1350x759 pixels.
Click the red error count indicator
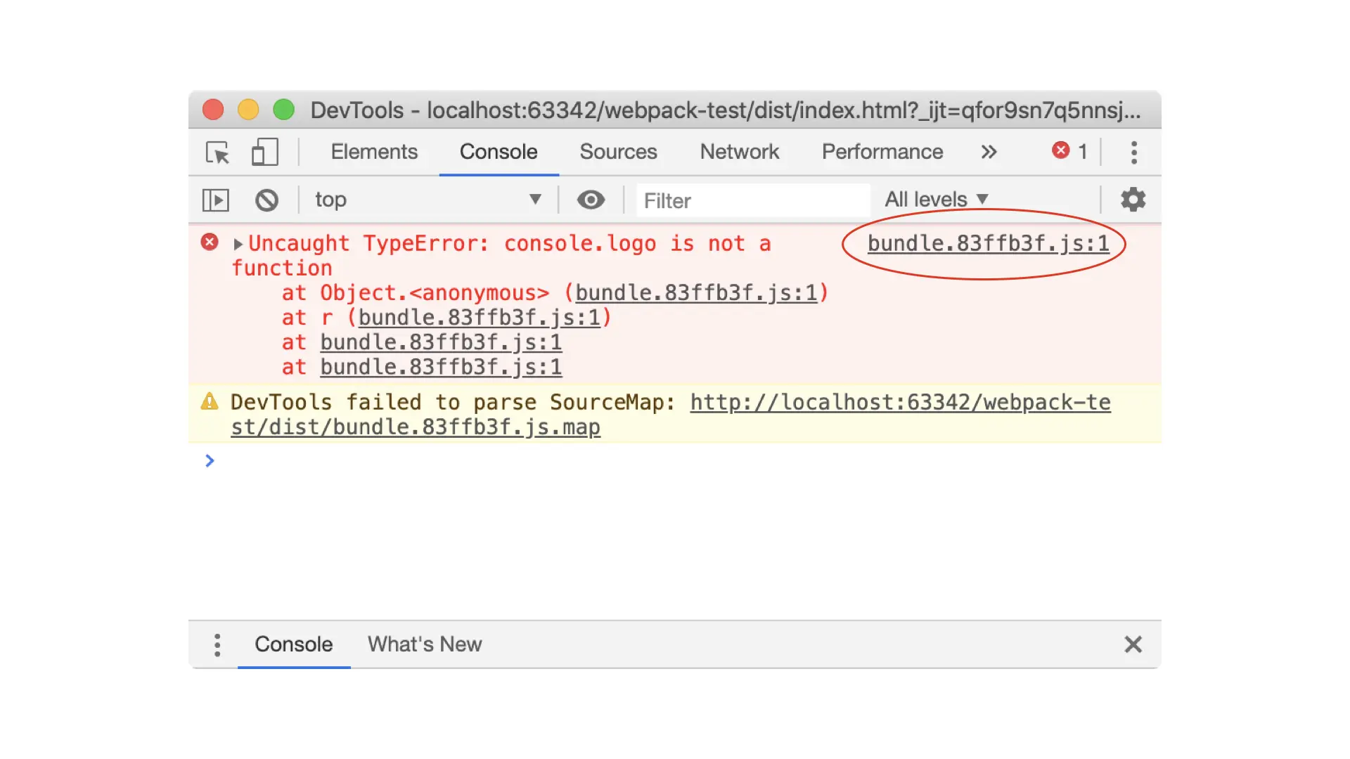pos(1069,151)
